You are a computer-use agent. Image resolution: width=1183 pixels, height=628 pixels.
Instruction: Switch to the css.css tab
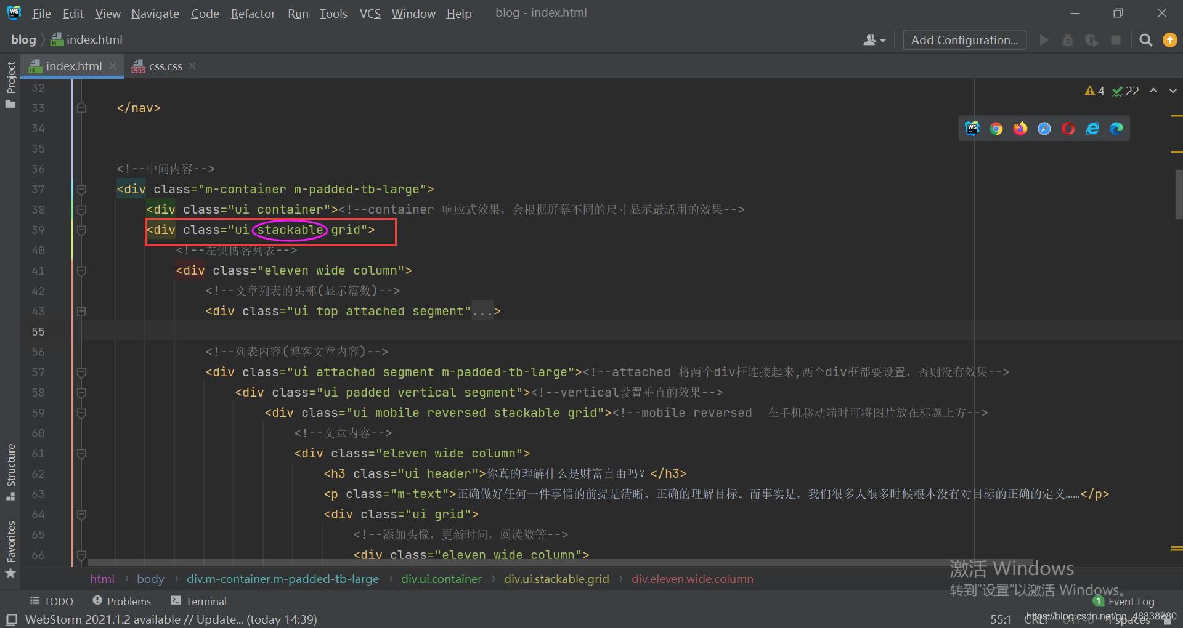[165, 66]
